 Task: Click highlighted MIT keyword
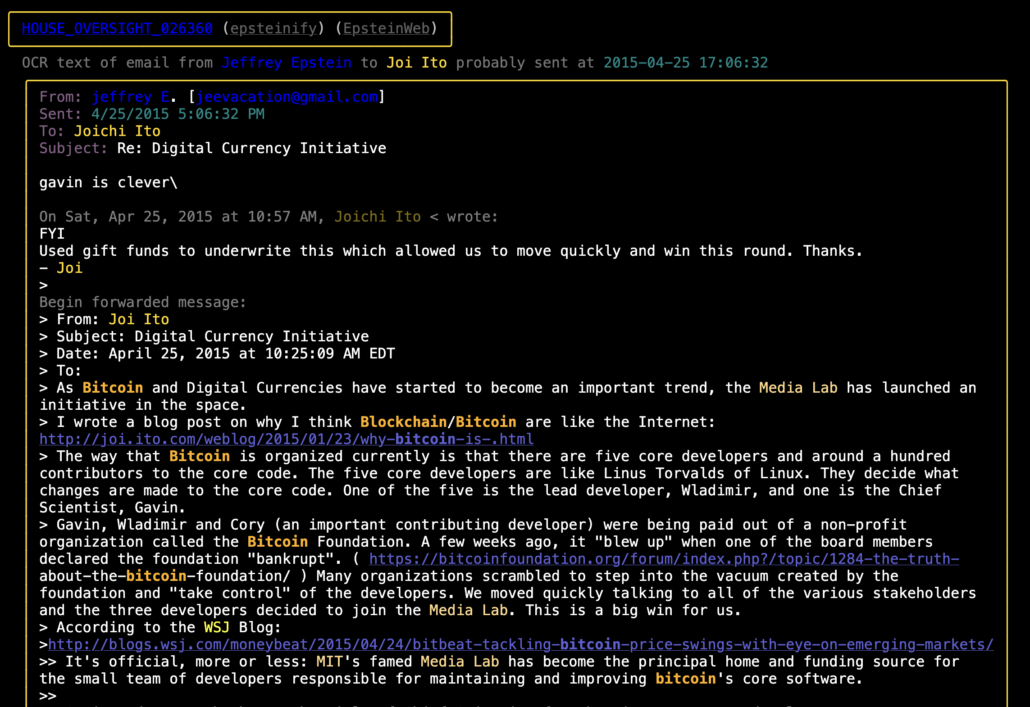point(329,662)
